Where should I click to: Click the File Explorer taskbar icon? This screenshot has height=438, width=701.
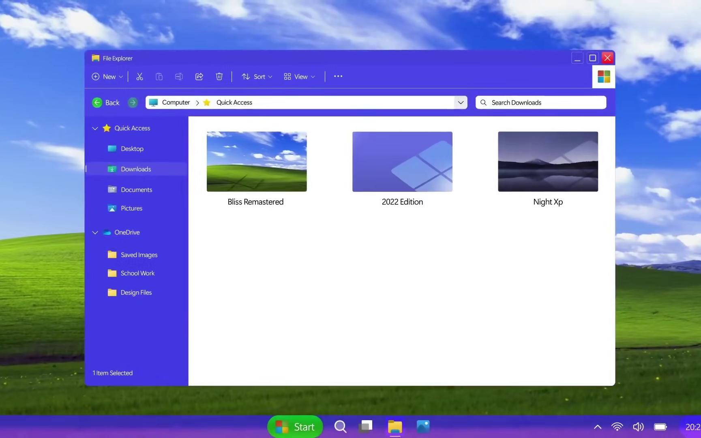pyautogui.click(x=395, y=427)
